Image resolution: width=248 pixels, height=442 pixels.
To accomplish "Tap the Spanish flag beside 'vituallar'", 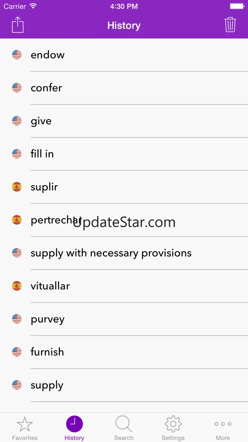I will 17,286.
